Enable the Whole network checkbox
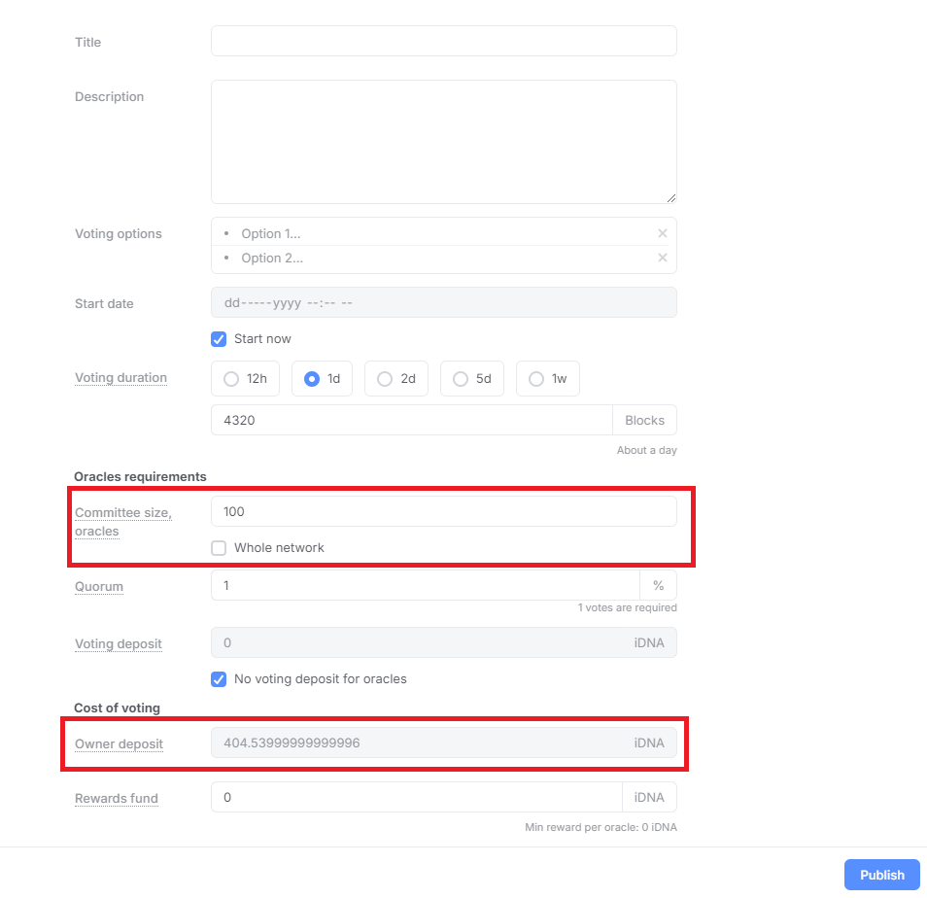Viewport: 927px width, 898px height. coord(219,548)
